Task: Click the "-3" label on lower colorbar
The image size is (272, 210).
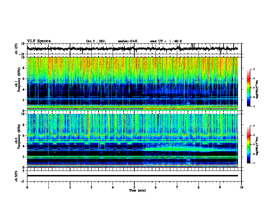Action: 253,126
